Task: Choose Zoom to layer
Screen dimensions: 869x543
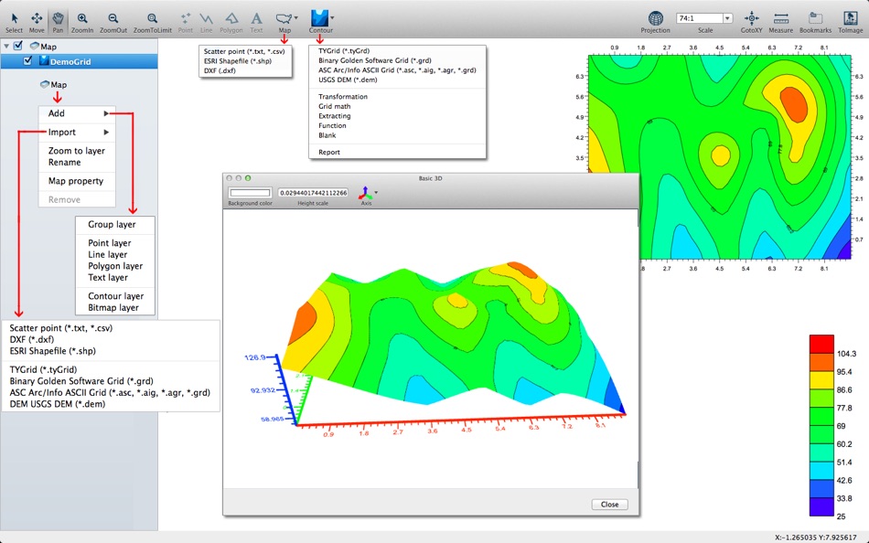Action: pos(77,151)
